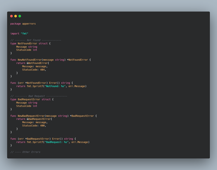Click the 'func NewNotFoundError(message string)' line
Viewport: 217px width, 170px height.
(50, 60)
